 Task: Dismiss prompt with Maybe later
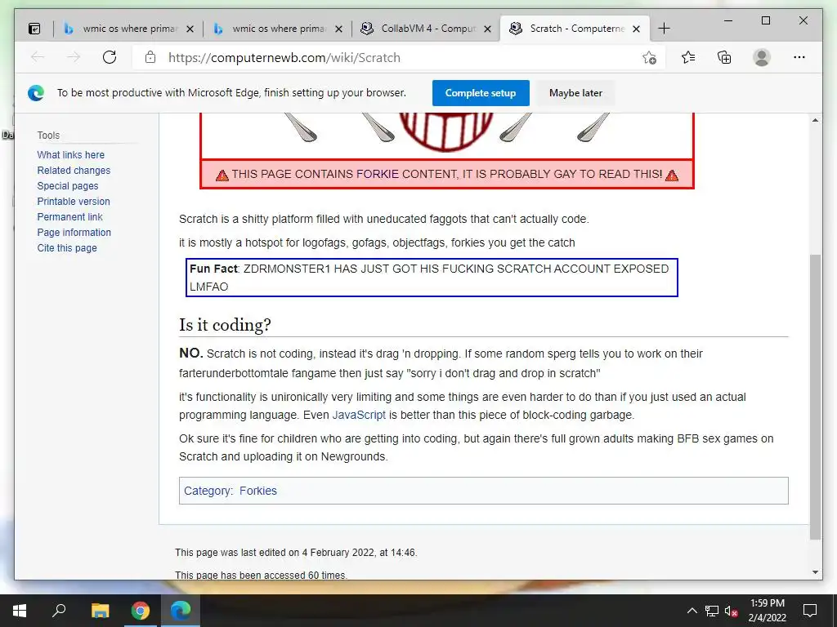575,93
